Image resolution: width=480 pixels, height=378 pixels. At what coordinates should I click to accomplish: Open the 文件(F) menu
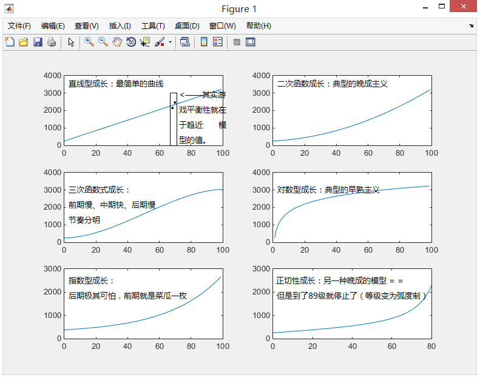pyautogui.click(x=19, y=26)
